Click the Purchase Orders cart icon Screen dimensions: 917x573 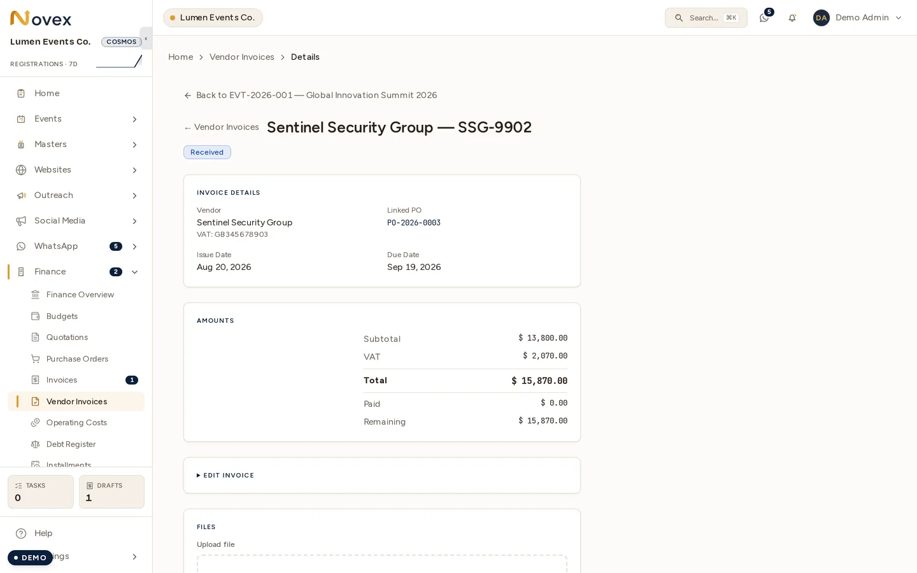36,359
